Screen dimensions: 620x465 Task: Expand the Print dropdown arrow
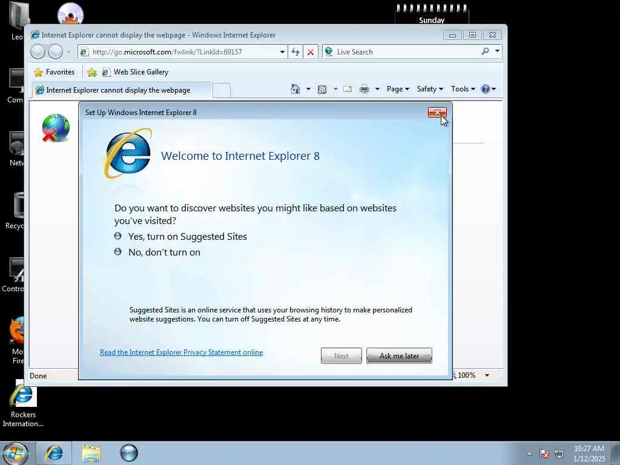tap(377, 89)
